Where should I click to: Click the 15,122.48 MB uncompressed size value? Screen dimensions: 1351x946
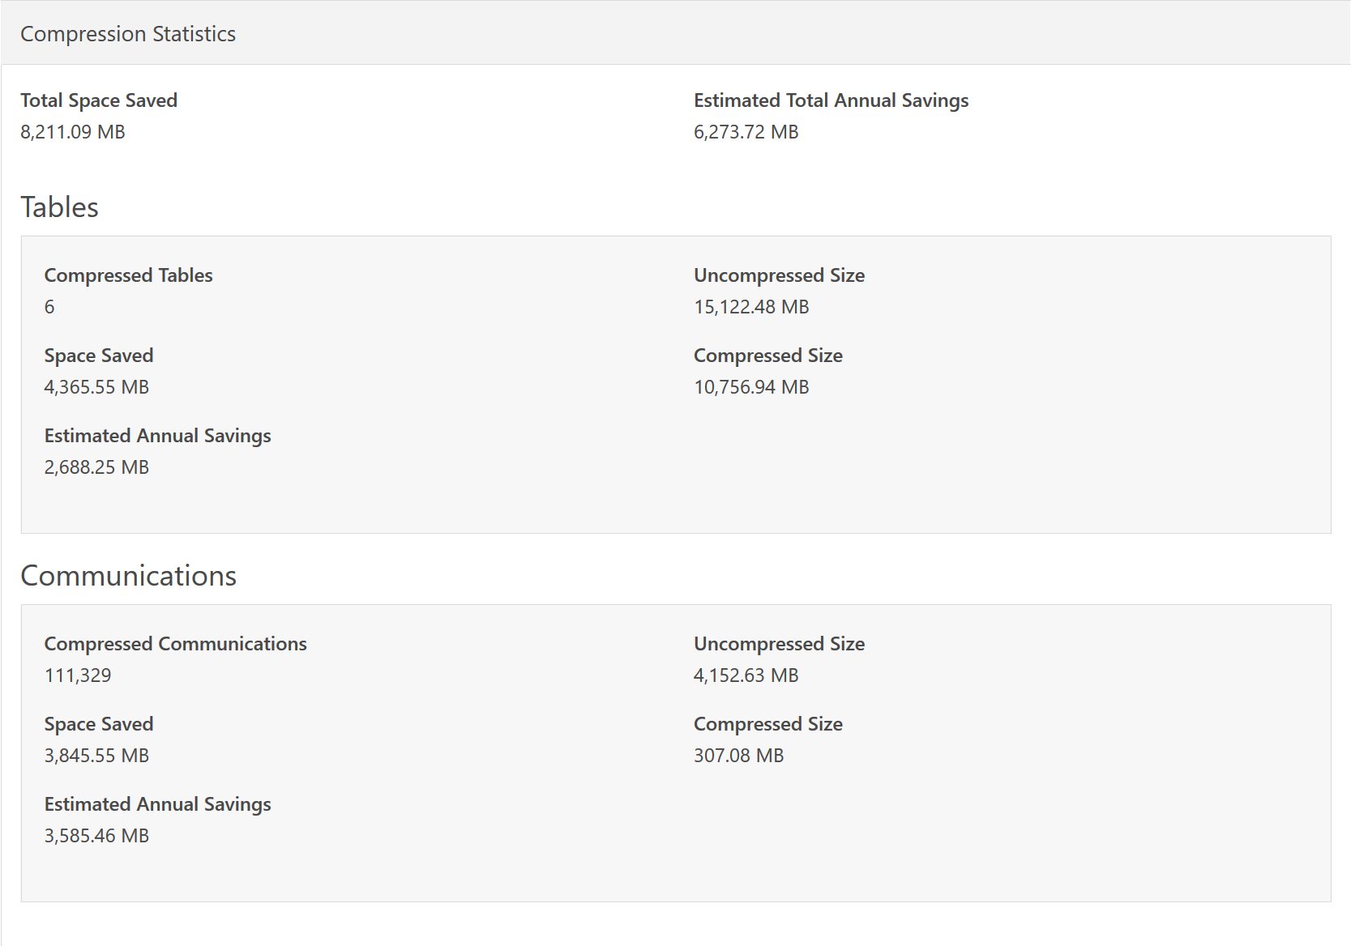click(x=751, y=307)
